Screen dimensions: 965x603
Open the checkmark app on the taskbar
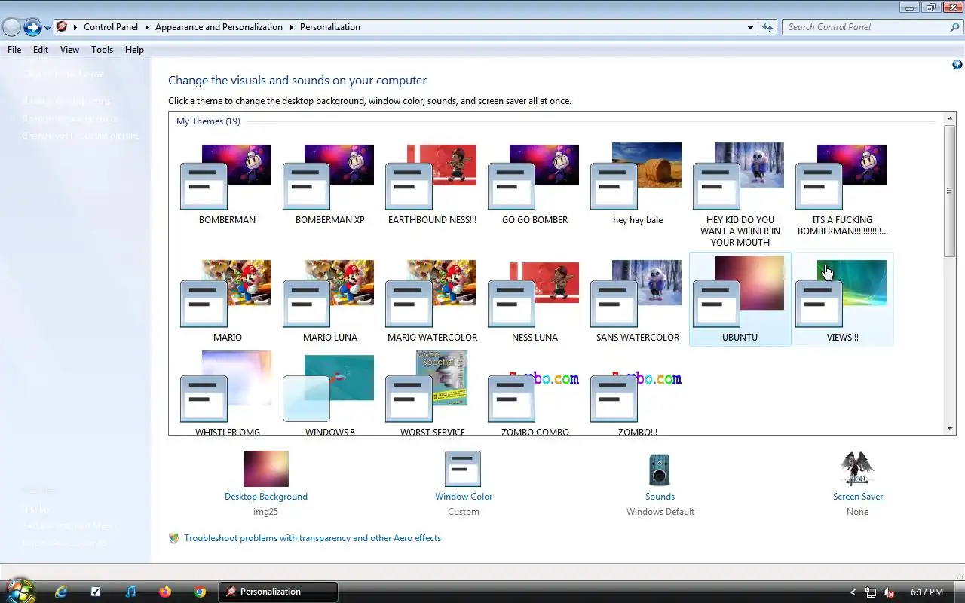tap(96, 592)
